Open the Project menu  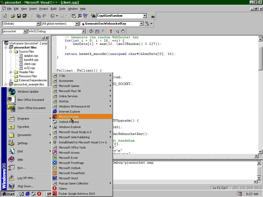(44, 9)
